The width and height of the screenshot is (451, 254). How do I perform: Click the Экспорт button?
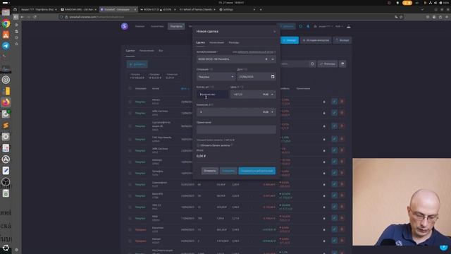[342, 40]
